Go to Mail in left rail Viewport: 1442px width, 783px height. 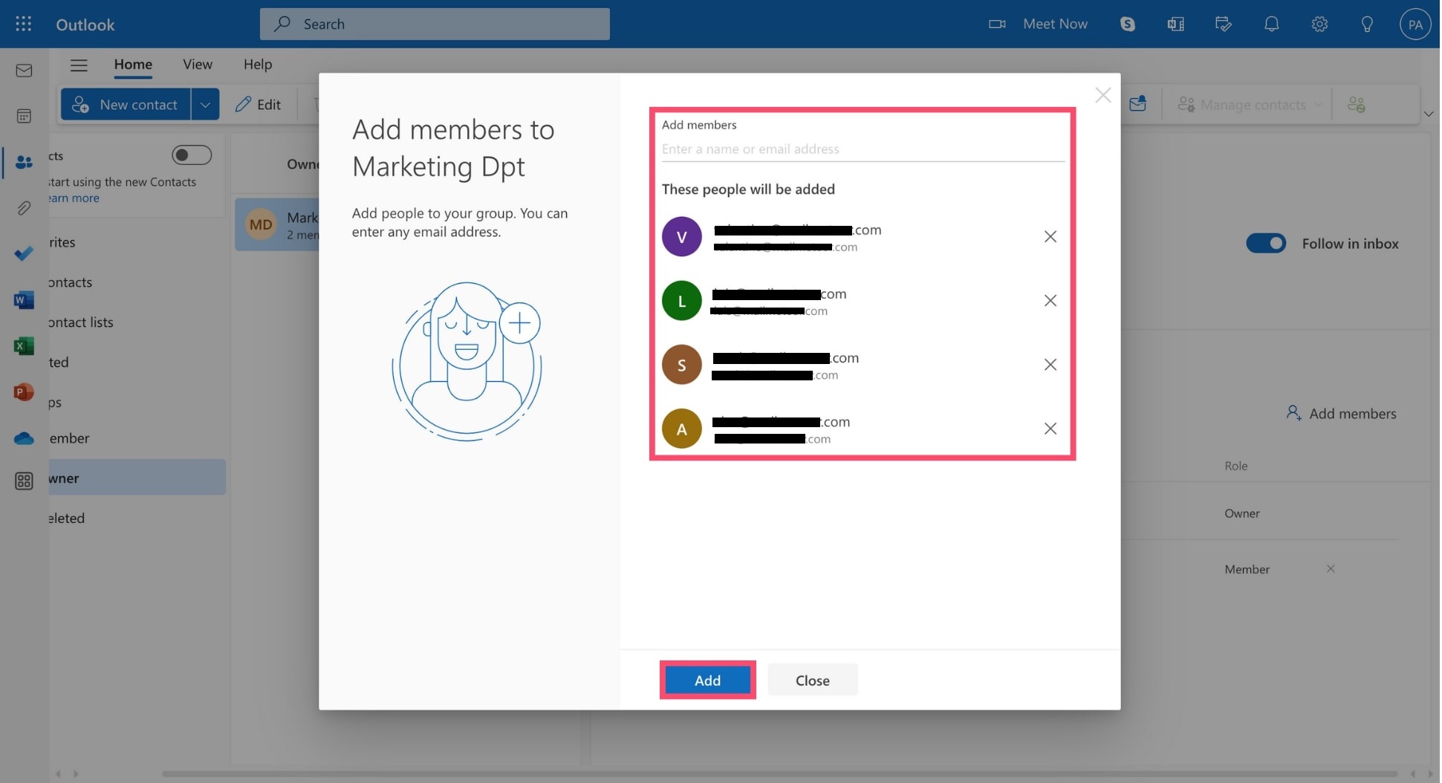click(x=24, y=71)
